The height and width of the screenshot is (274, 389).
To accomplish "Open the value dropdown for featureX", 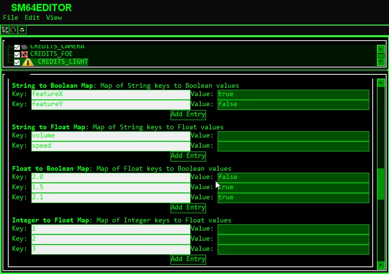I will click(x=293, y=95).
